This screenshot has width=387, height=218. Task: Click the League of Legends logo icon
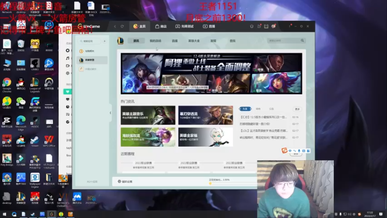[x=120, y=41]
